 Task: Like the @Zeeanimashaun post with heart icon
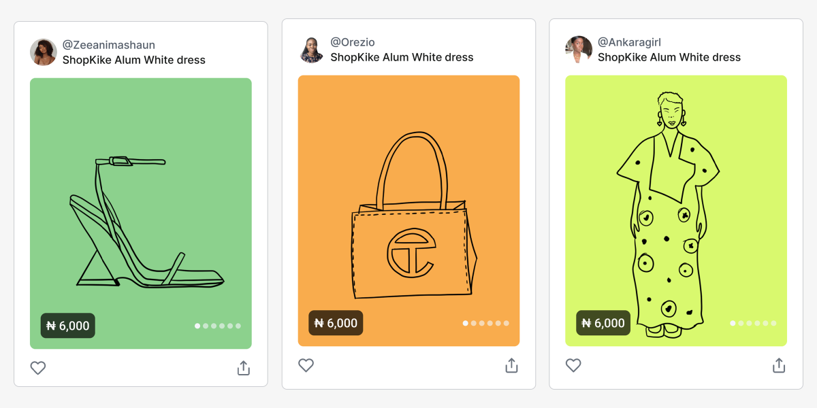coord(38,368)
